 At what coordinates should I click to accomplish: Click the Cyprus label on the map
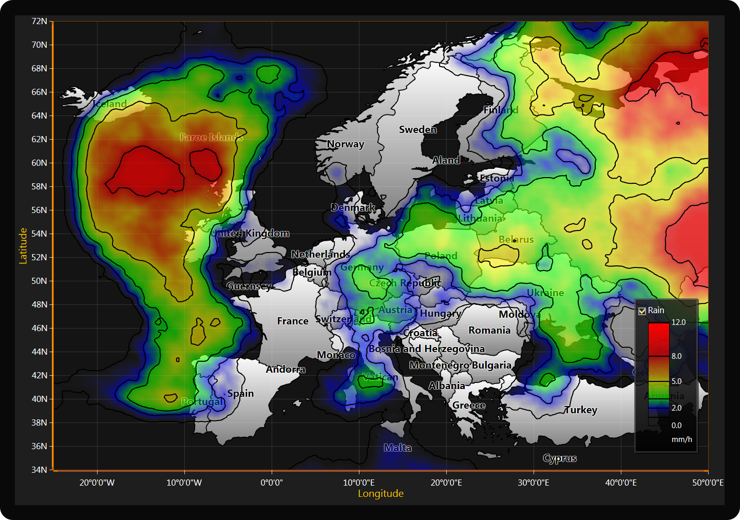(559, 458)
